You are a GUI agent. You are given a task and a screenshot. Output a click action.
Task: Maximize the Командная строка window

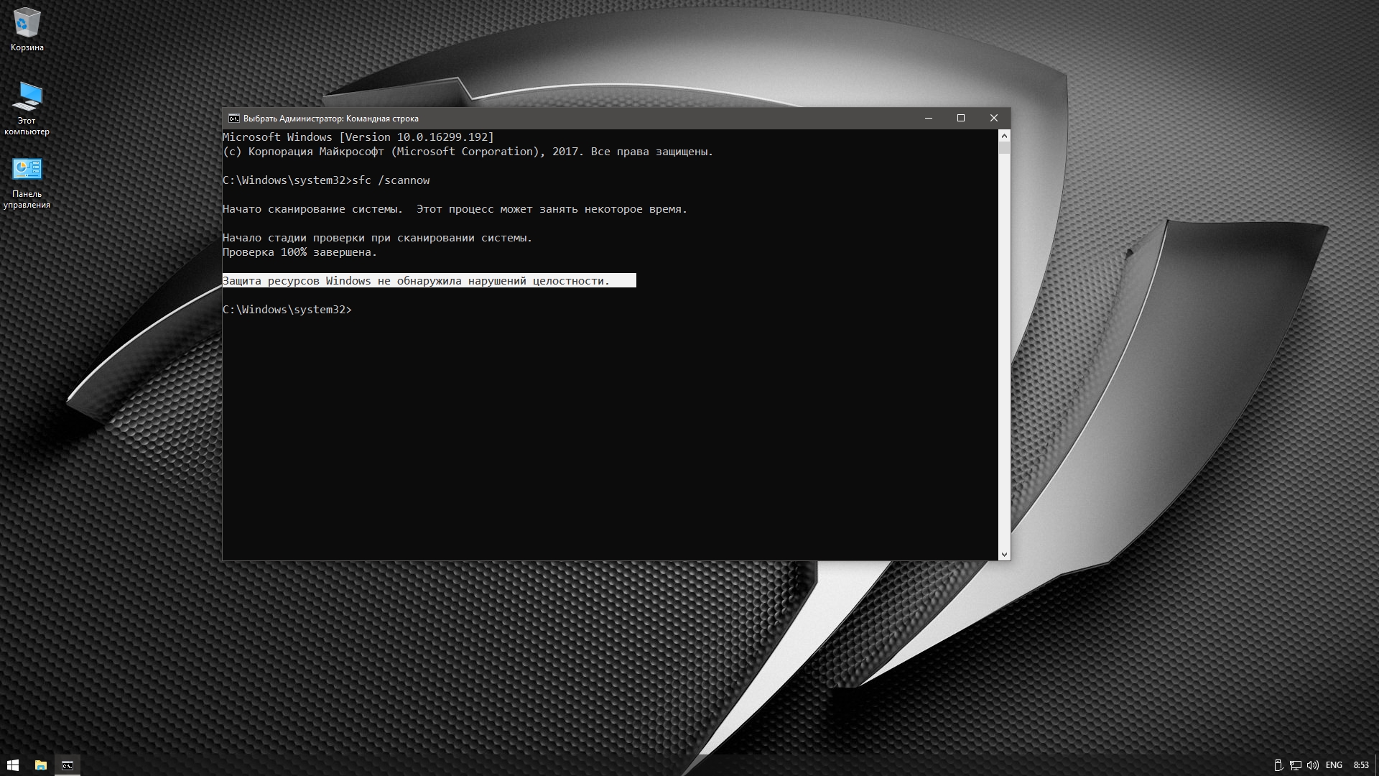[x=961, y=119]
